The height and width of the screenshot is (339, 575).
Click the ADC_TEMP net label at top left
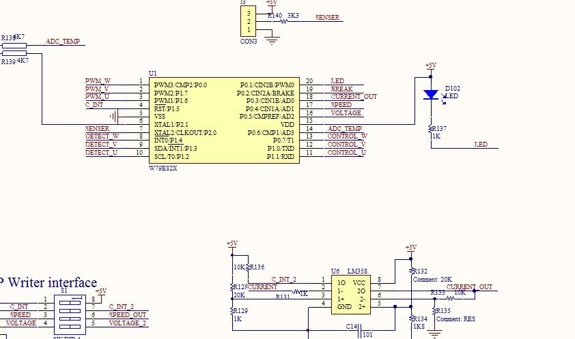pyautogui.click(x=63, y=42)
